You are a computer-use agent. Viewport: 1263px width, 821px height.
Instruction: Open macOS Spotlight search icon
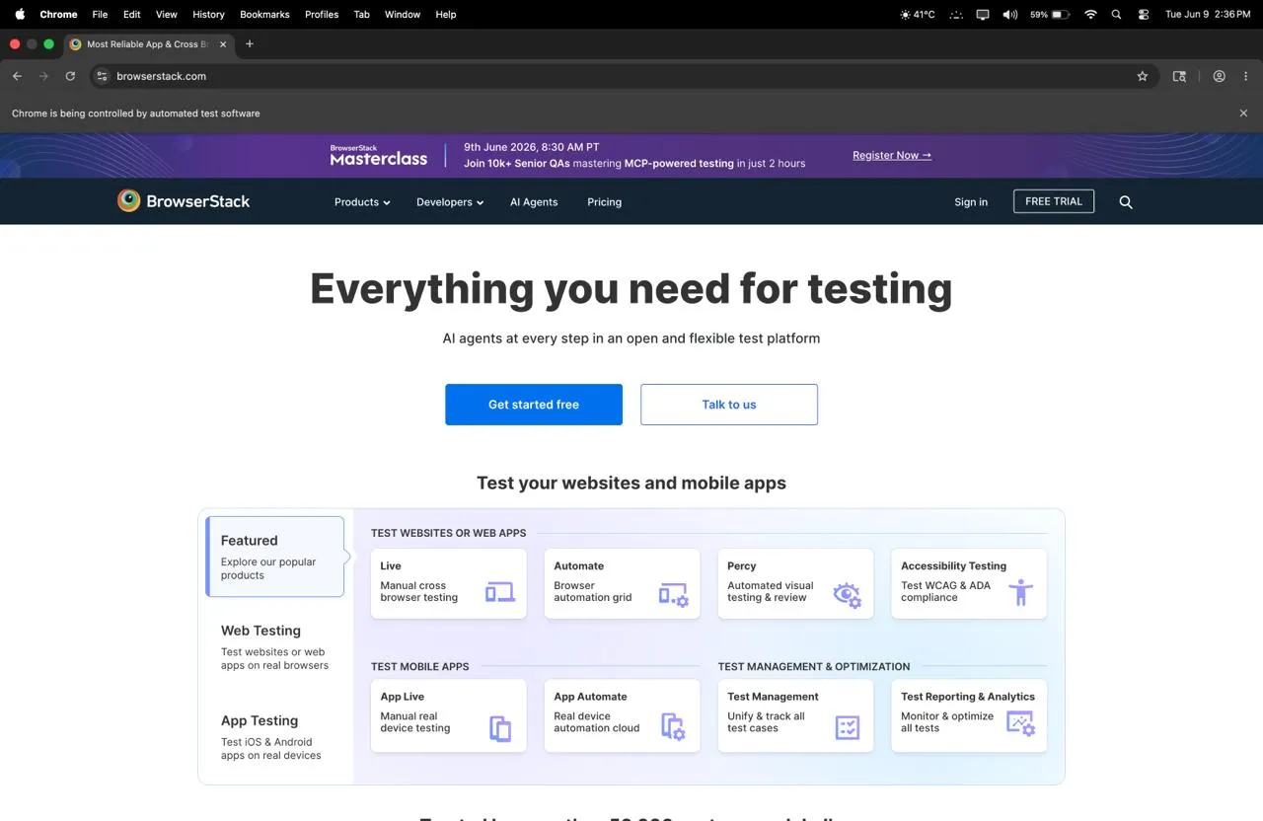pos(1116,15)
